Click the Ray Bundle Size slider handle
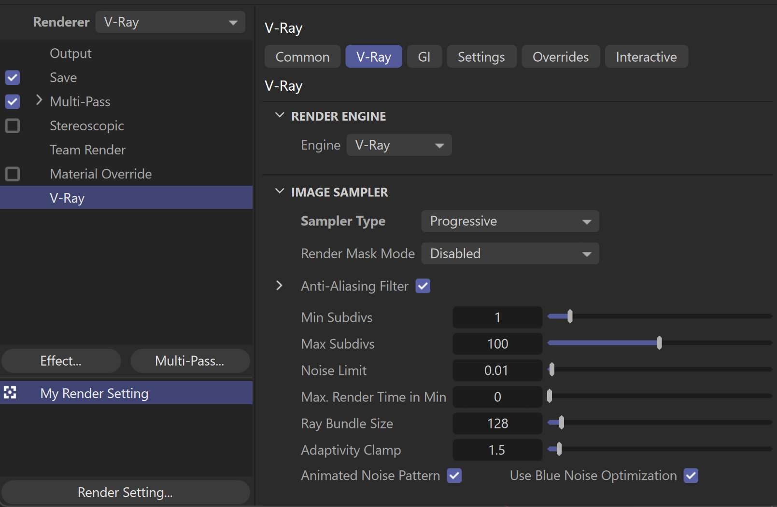 [562, 423]
